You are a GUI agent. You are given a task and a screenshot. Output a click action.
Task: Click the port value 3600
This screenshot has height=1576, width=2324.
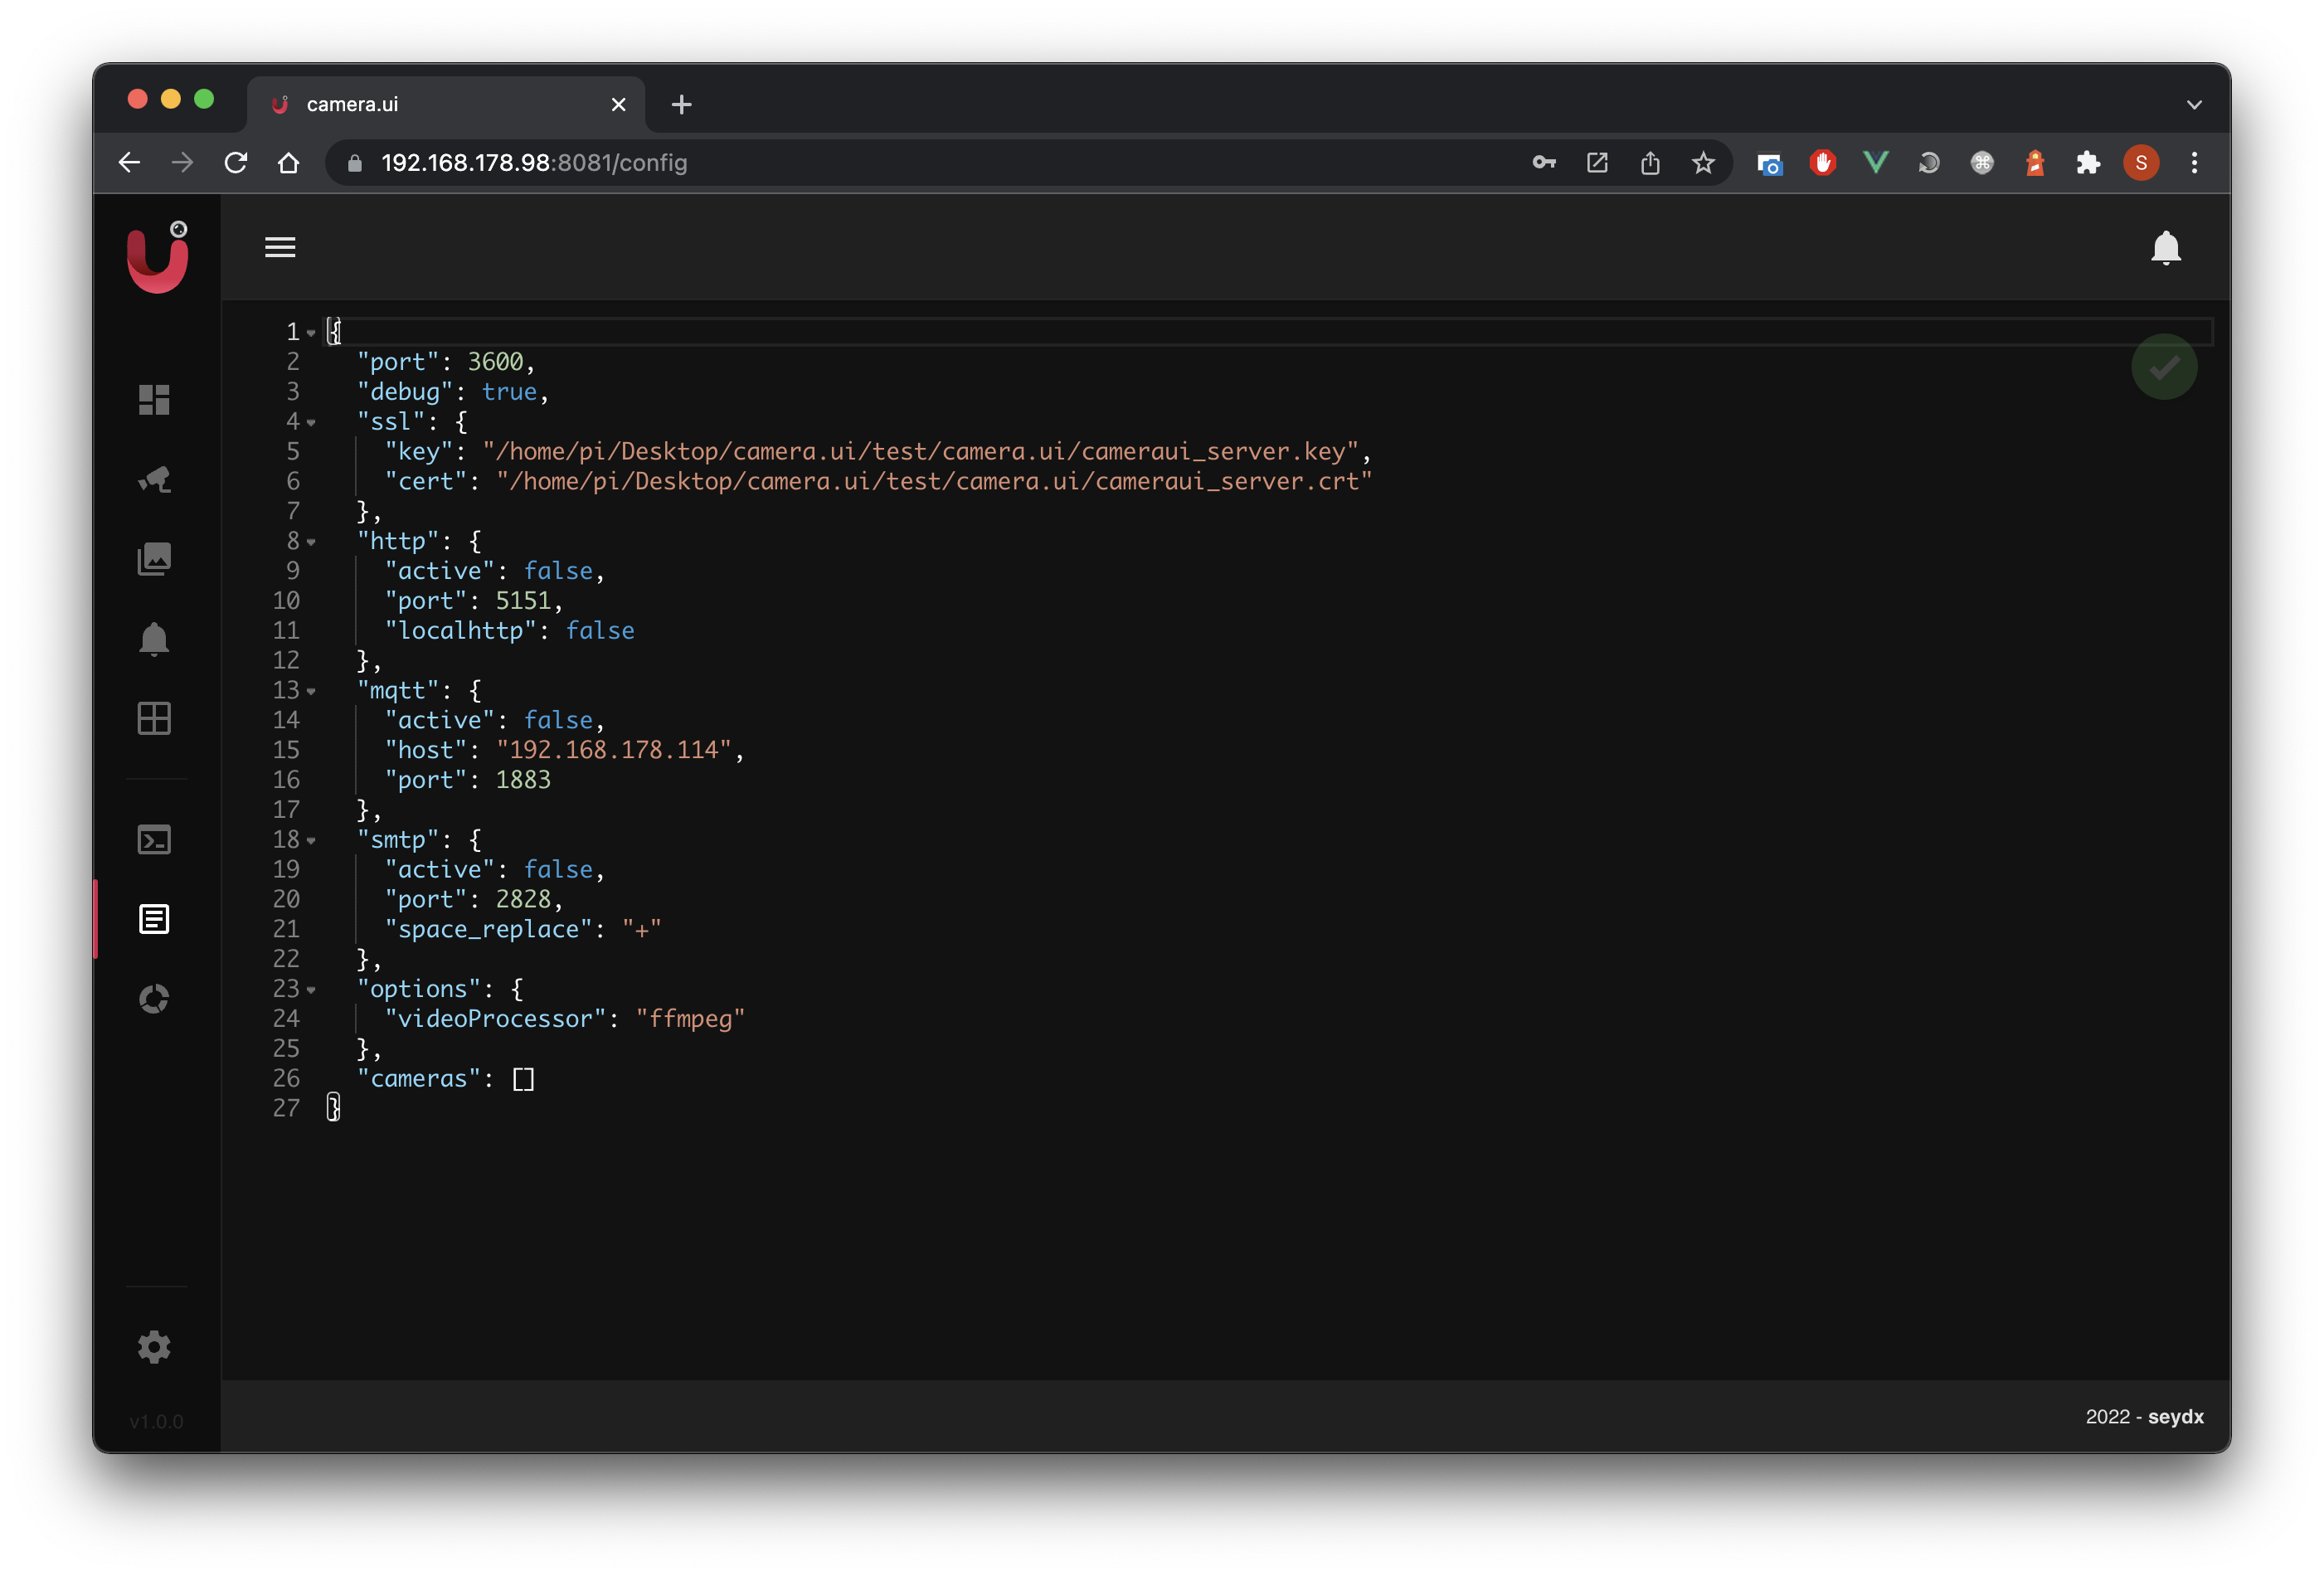(495, 362)
